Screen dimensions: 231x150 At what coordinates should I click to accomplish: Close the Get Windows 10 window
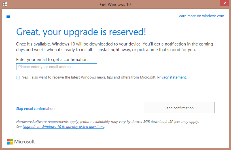tap(224, 3)
